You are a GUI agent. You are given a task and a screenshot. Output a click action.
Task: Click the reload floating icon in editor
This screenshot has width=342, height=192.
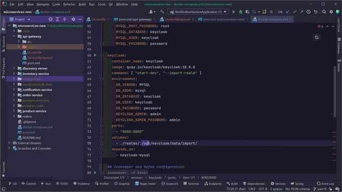click(x=316, y=37)
